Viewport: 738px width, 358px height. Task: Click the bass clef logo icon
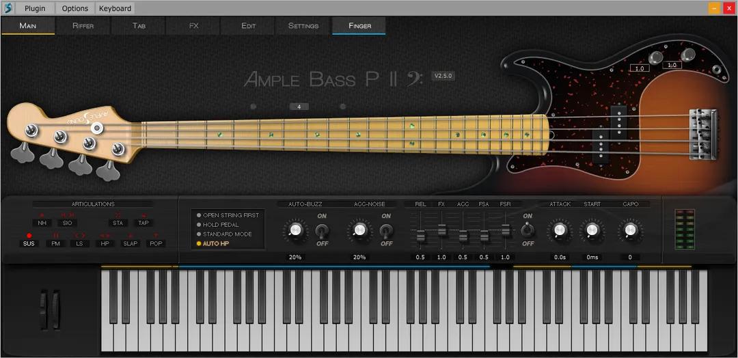415,79
